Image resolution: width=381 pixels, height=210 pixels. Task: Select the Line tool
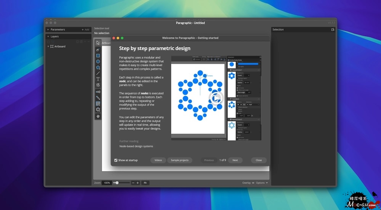point(98,73)
